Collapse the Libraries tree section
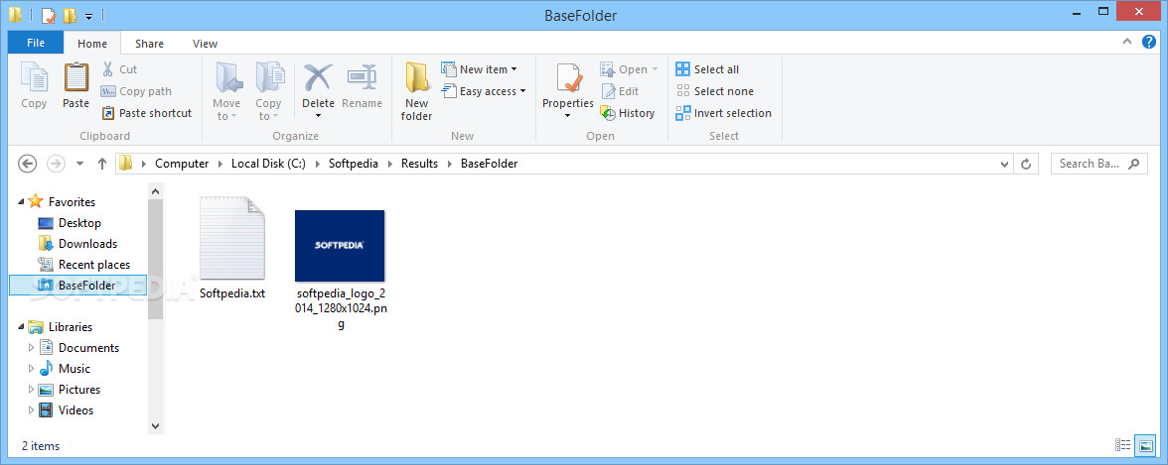The width and height of the screenshot is (1168, 465). pyautogui.click(x=20, y=327)
